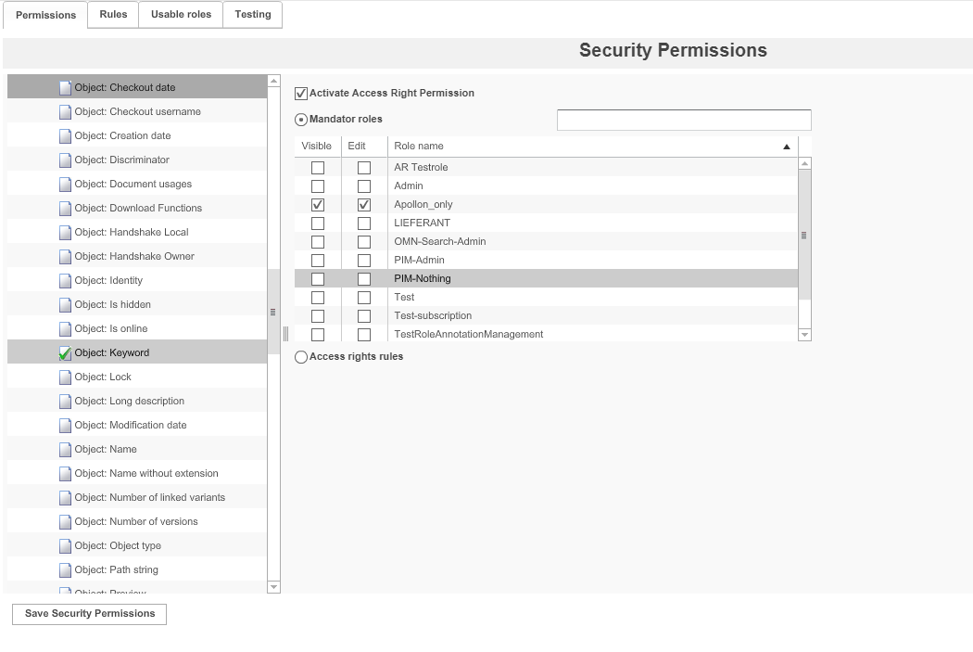Click the document icon beside Object: Checkout date

pos(64,86)
